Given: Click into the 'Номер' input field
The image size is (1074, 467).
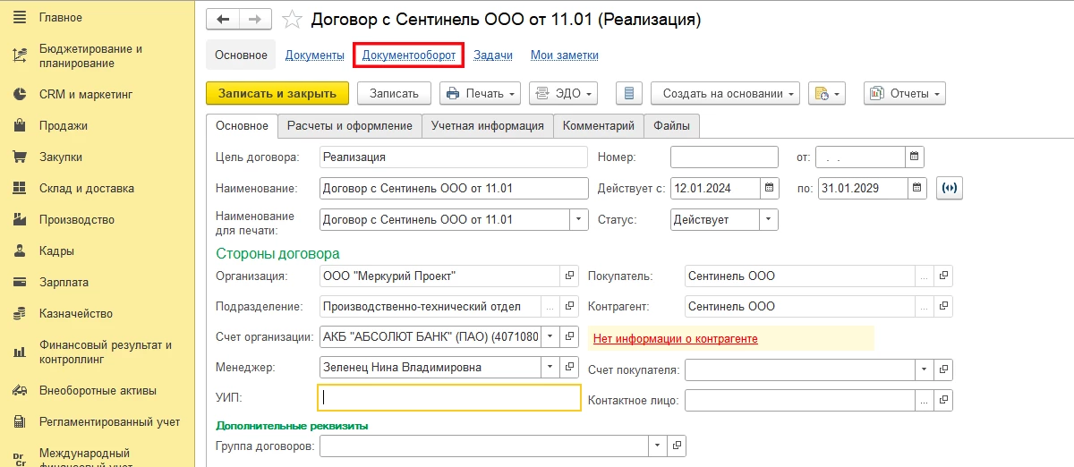Looking at the screenshot, I should (x=724, y=157).
